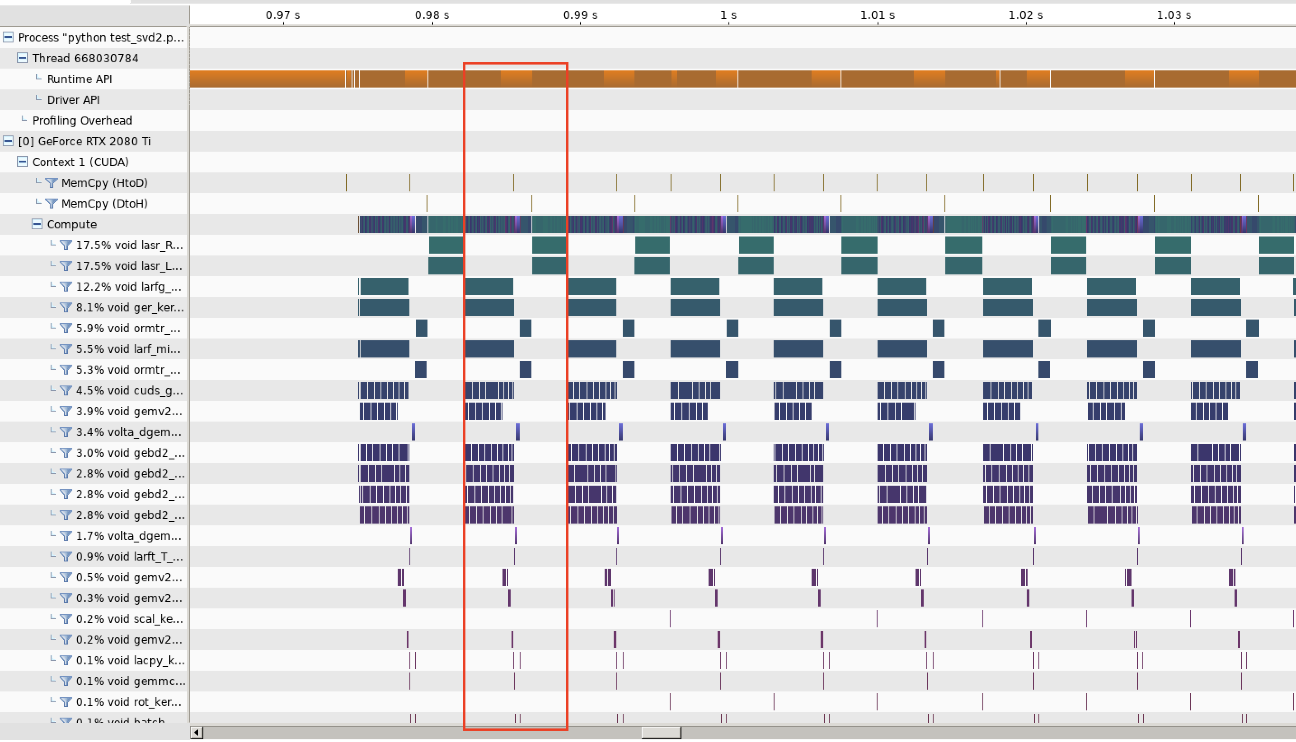Screen dimensions: 1296x742
Task: Click the filter icon for 3.9% void gemv2
Action: 66,411
